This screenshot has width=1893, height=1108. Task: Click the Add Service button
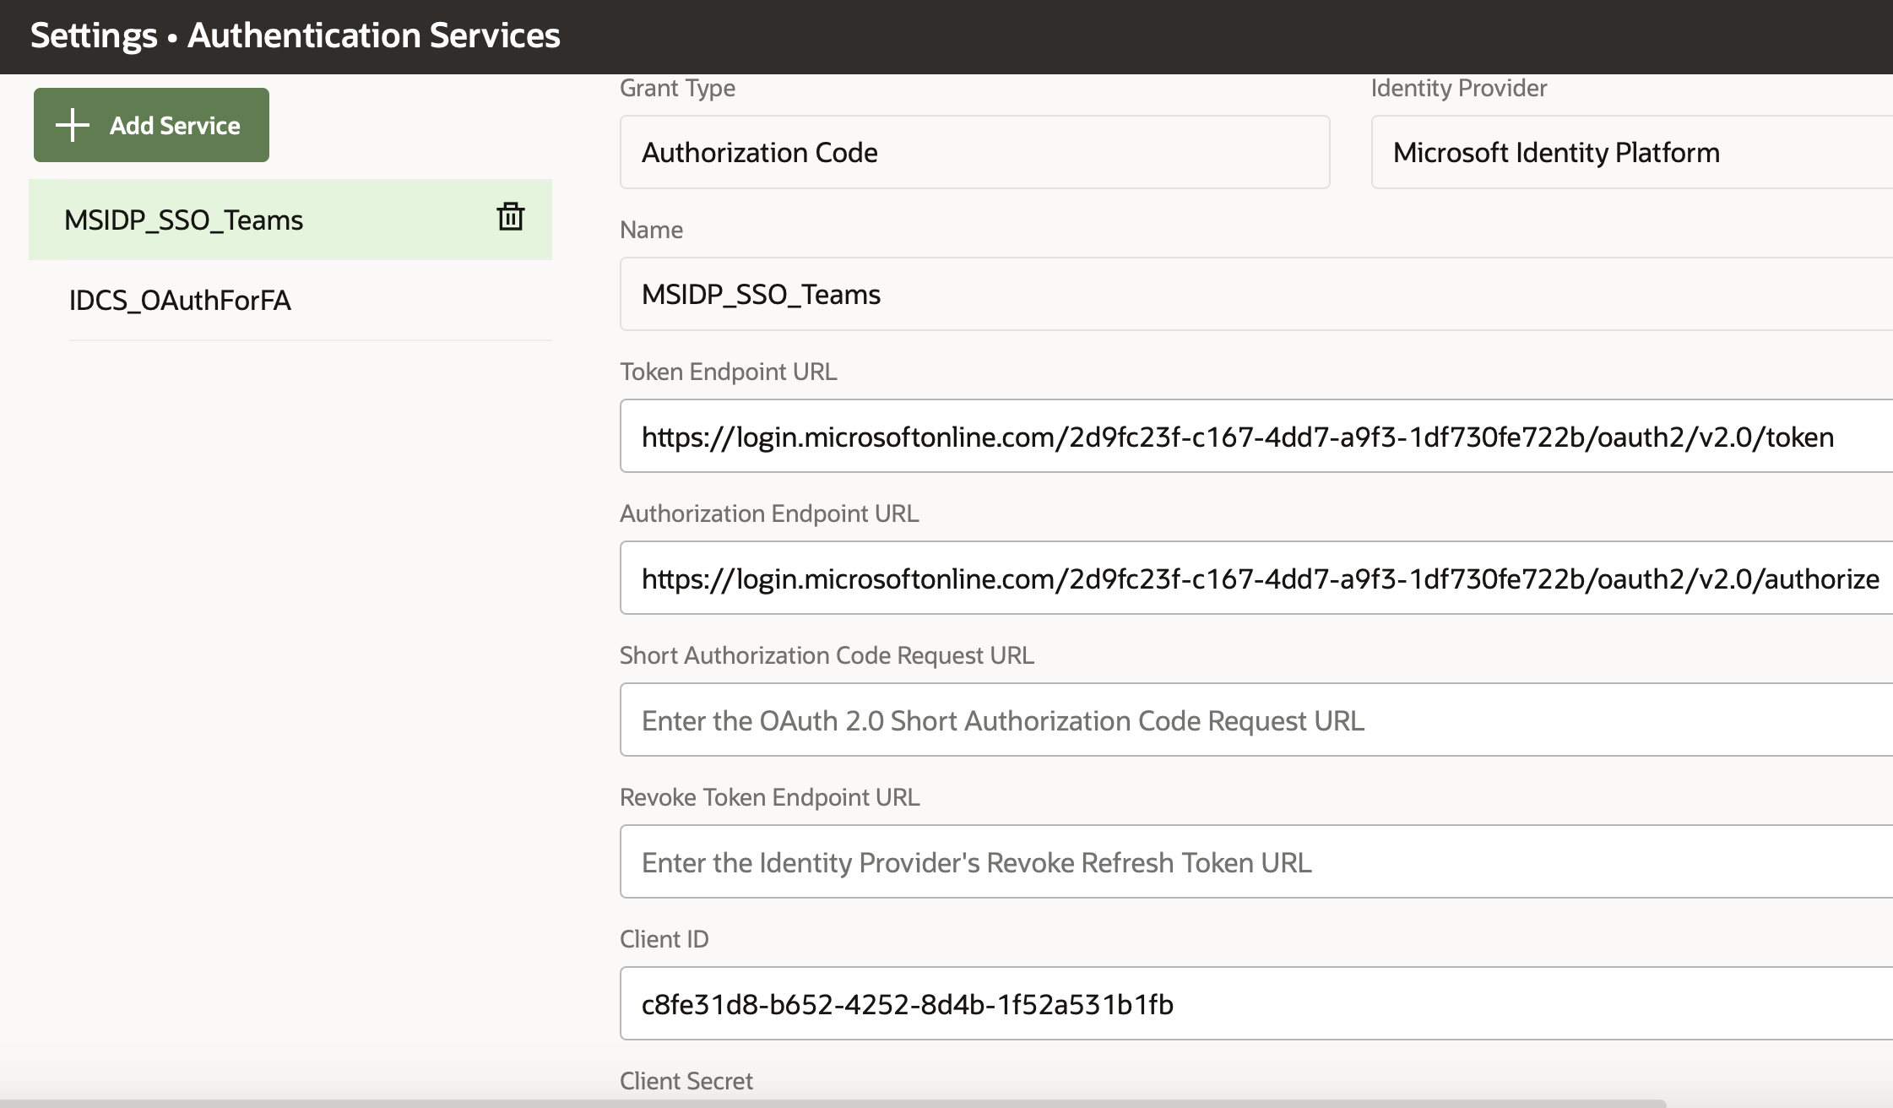152,125
